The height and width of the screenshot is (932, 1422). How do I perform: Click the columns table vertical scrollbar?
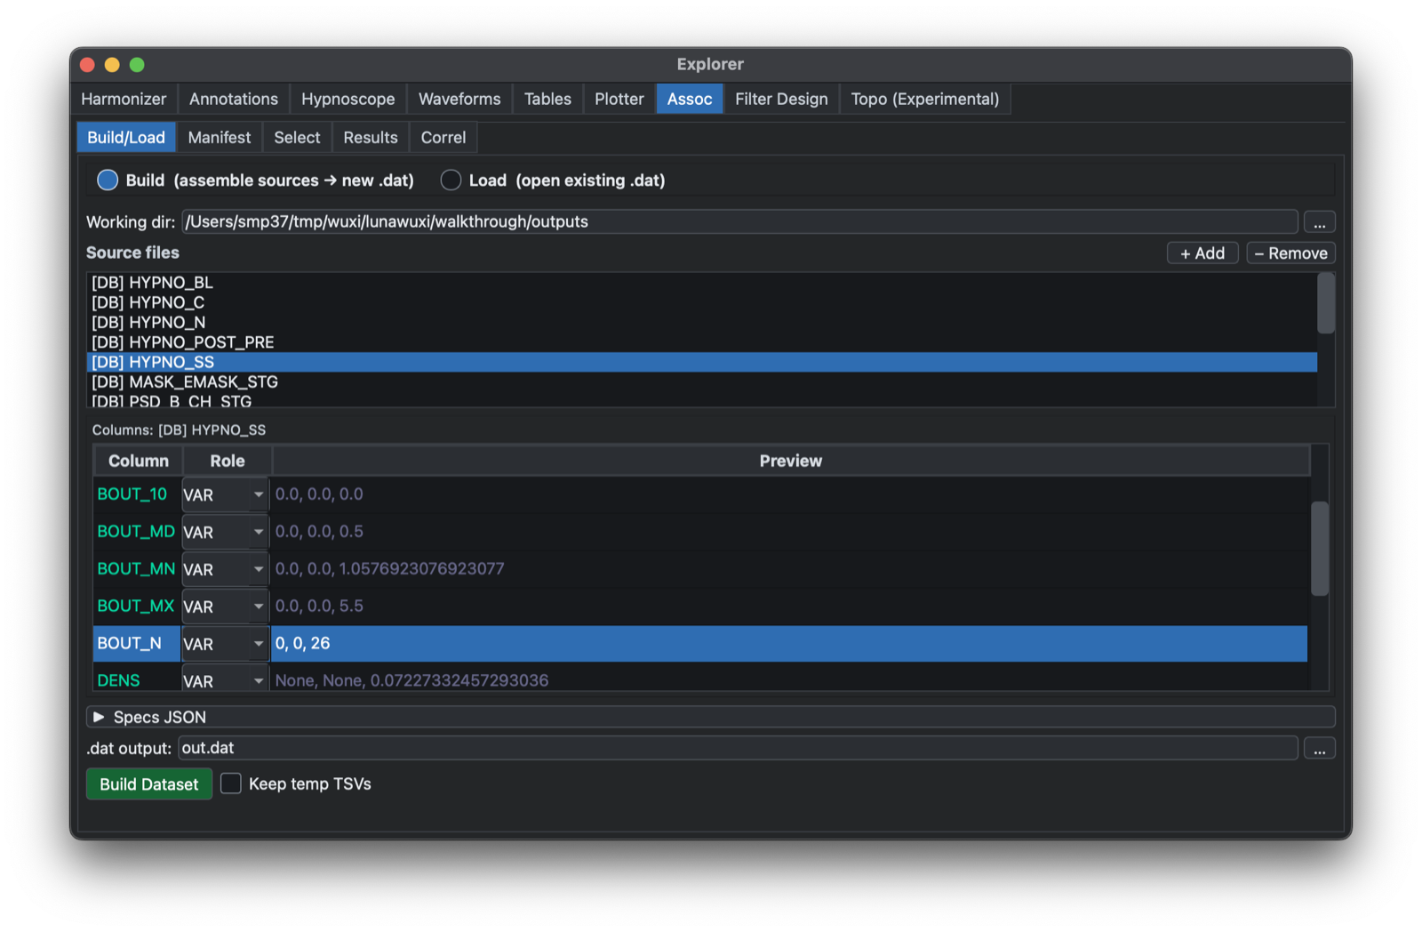tap(1320, 549)
